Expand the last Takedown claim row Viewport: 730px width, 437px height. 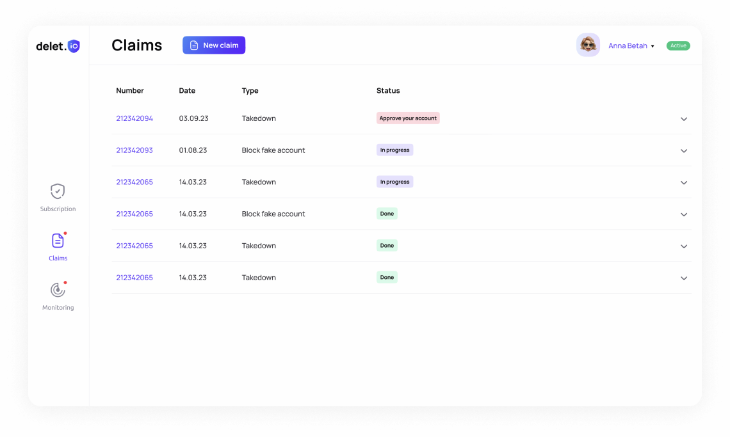point(683,278)
